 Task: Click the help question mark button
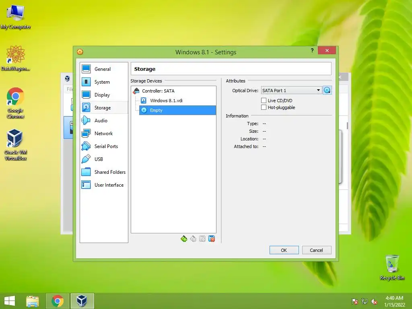(x=312, y=50)
